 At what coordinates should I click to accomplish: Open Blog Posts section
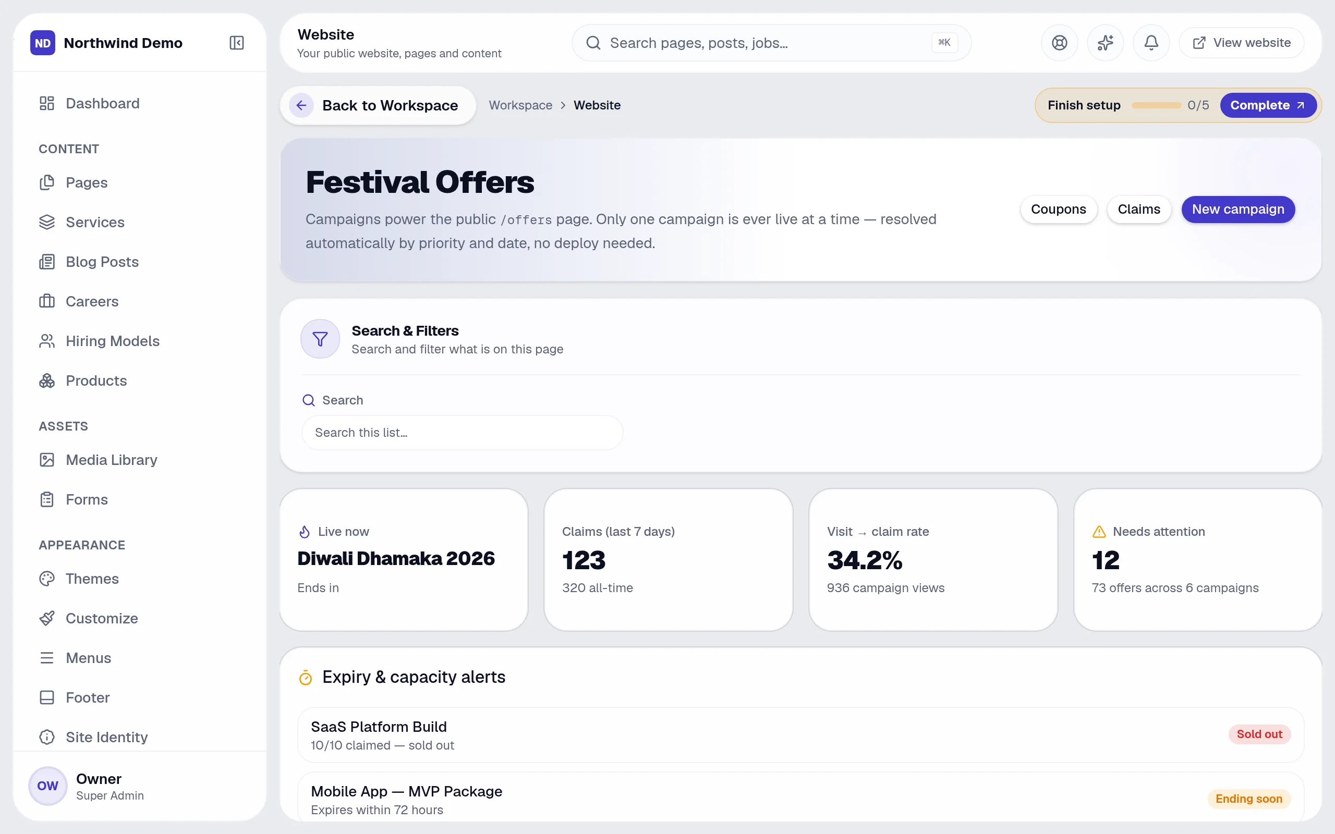point(140,262)
